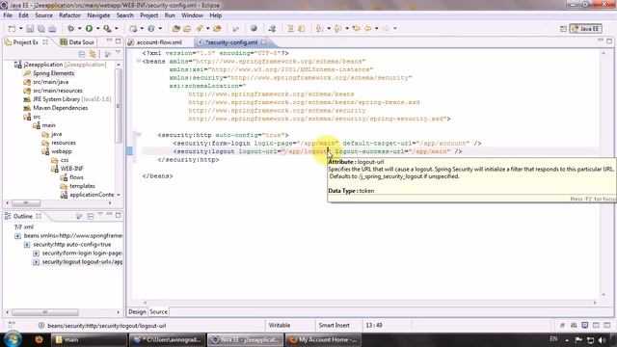Open My Account Home taskbar item
The width and height of the screenshot is (617, 347).
[x=323, y=339]
